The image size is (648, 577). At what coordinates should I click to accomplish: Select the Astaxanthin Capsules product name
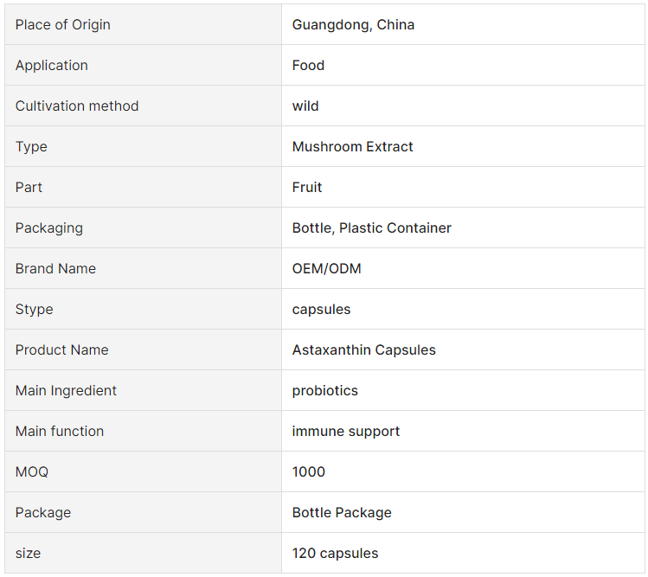coord(363,349)
